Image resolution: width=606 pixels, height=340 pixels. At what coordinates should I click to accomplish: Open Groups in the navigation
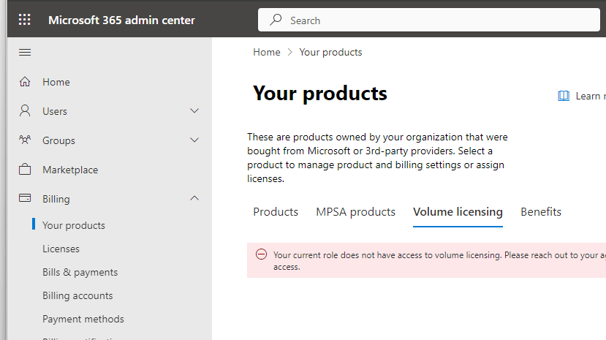pyautogui.click(x=58, y=140)
